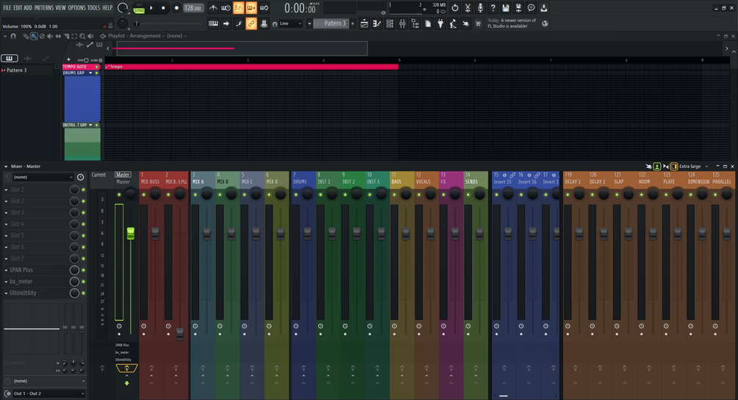The height and width of the screenshot is (400, 738).
Task: Click the 128.000 tempo field
Action: 193,8
